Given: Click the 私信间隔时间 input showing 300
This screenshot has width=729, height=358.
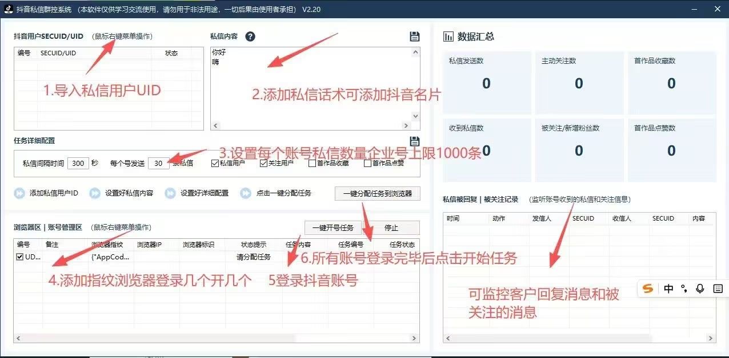Looking at the screenshot, I should 78,163.
